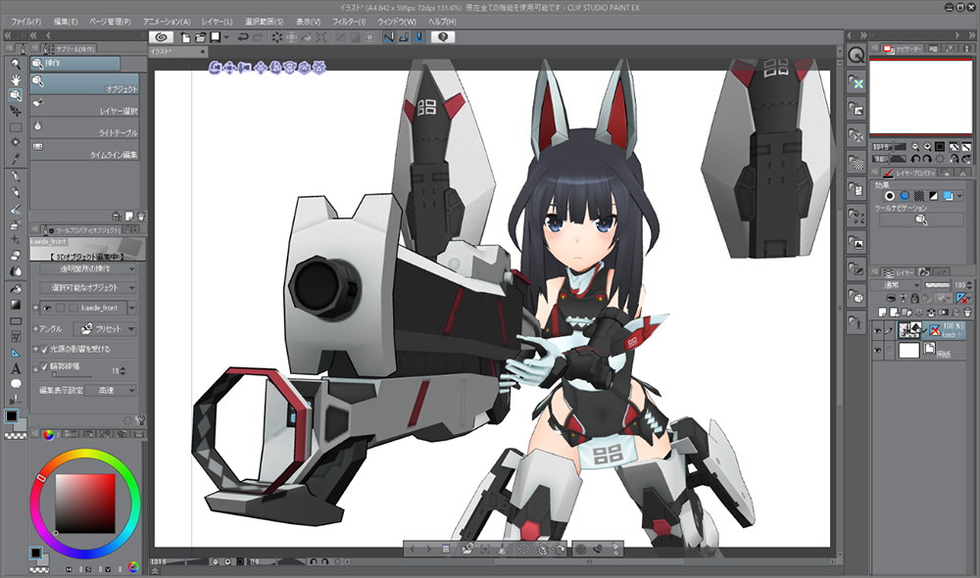Open 透明箇所の操作 dropdown
Screen dimensions: 980x578
(x=87, y=268)
